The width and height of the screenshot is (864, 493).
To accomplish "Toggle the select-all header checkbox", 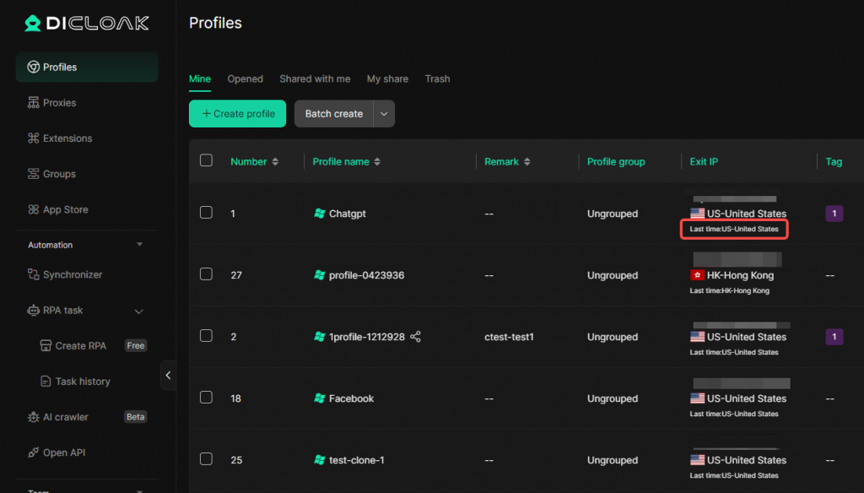I will (206, 160).
